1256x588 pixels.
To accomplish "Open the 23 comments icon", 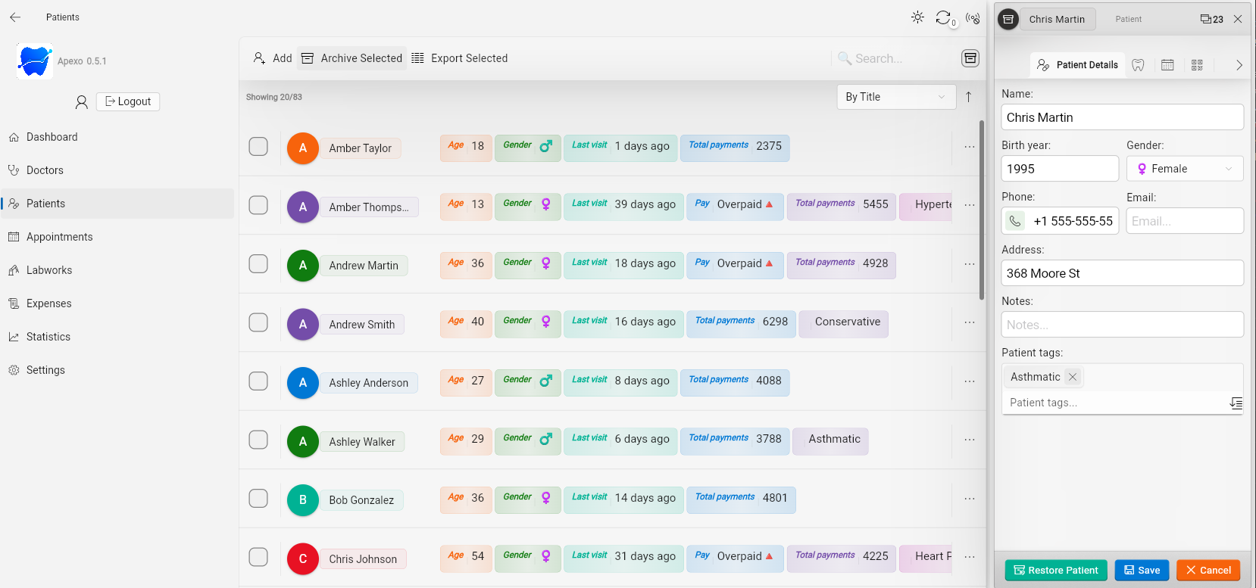I will (1211, 19).
